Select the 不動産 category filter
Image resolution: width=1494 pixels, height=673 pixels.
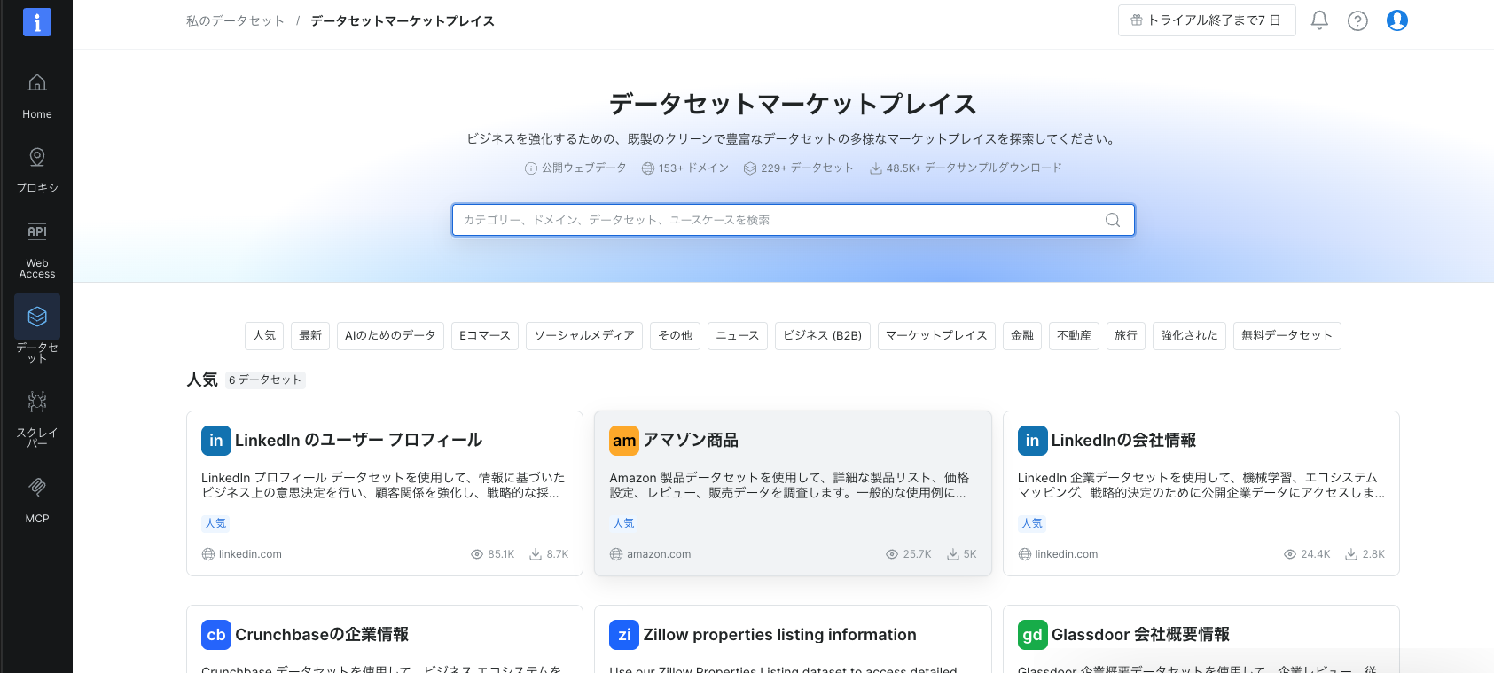pos(1075,336)
